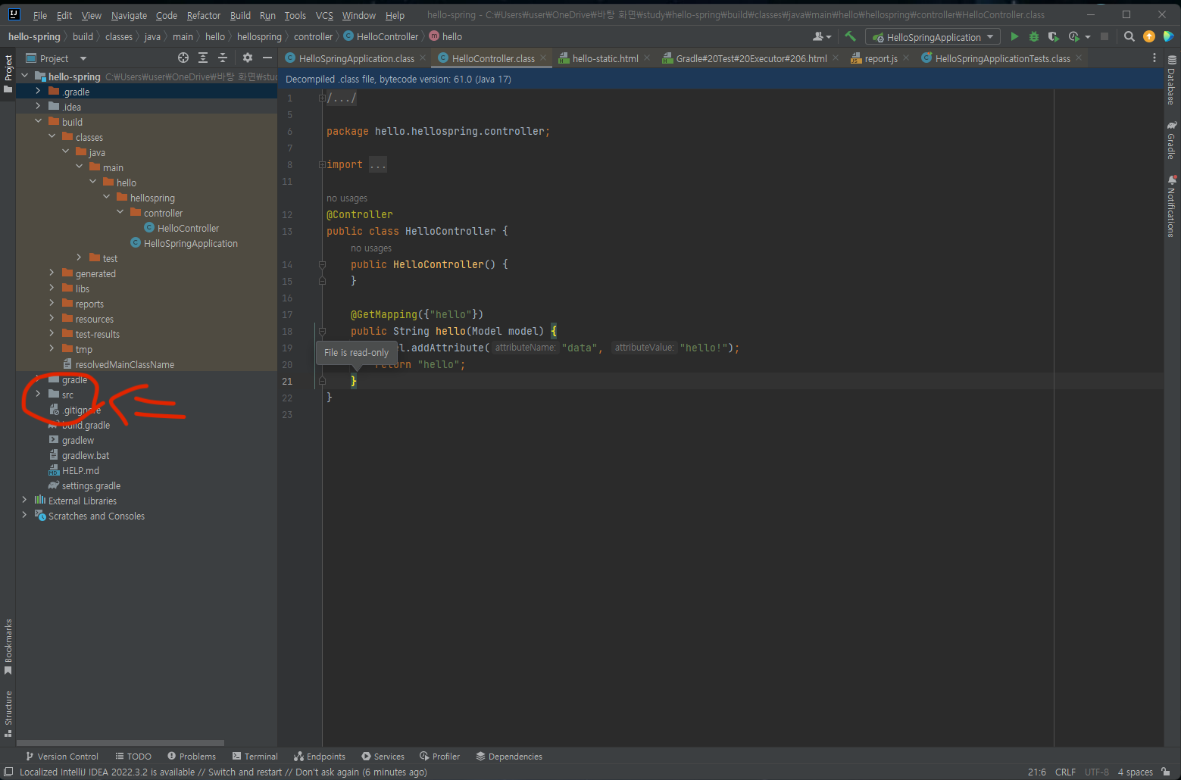Open the Terminal tool window

[x=255, y=756]
